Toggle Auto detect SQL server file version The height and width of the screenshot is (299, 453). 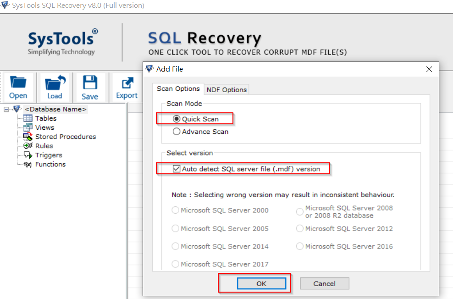pyautogui.click(x=176, y=169)
